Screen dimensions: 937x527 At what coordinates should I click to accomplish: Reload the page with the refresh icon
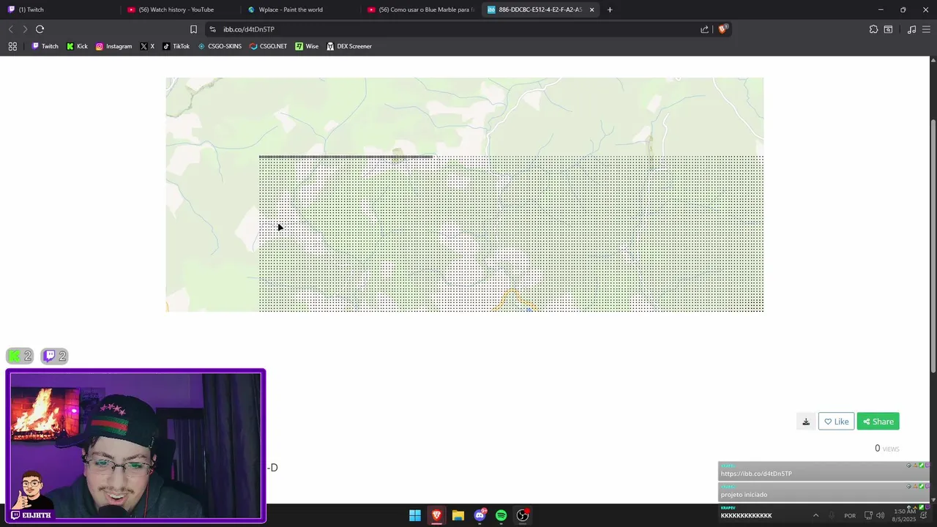(40, 29)
